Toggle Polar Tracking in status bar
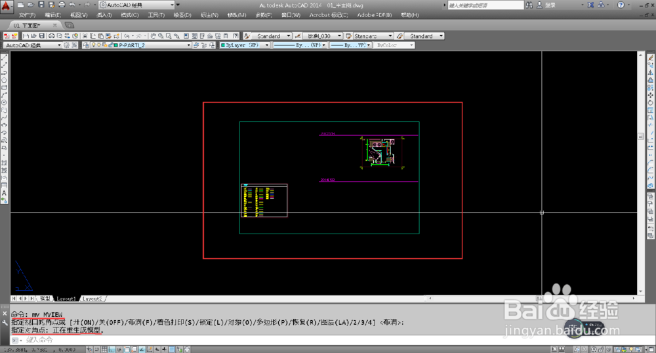Image resolution: width=656 pixels, height=353 pixels. [x=119, y=349]
